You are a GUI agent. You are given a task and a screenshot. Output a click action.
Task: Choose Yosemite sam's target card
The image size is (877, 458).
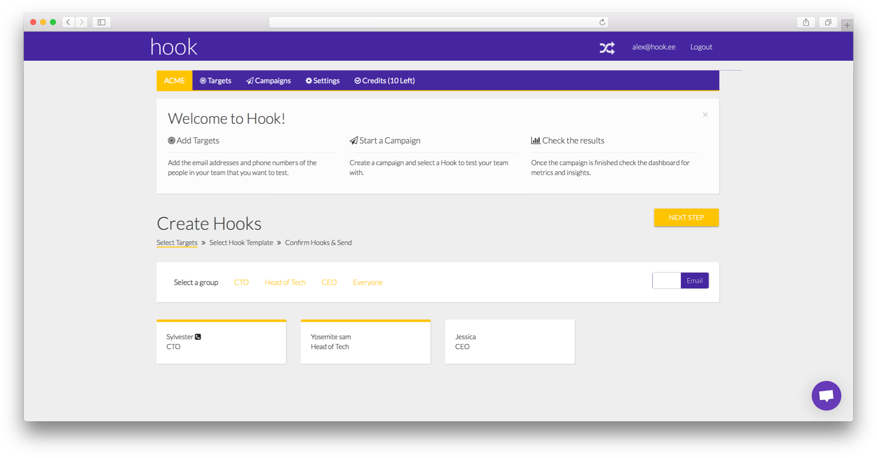pos(365,341)
